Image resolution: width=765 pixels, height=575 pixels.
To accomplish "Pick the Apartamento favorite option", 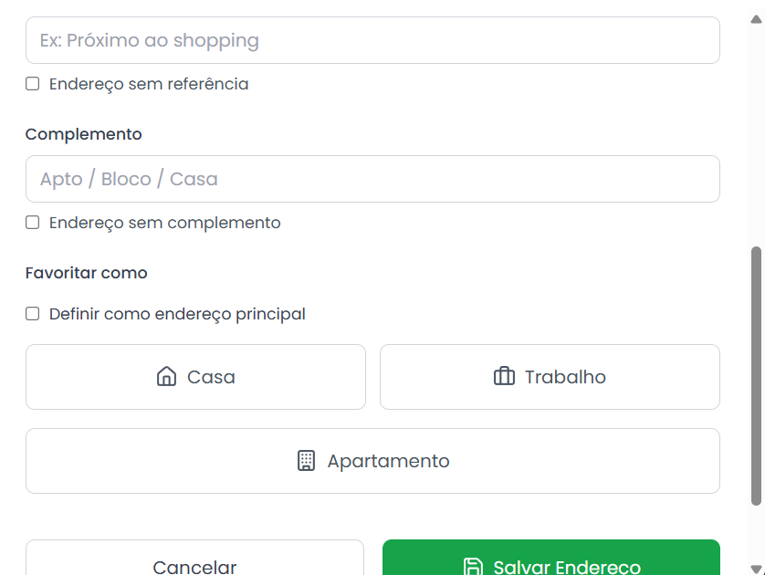I will [x=372, y=461].
